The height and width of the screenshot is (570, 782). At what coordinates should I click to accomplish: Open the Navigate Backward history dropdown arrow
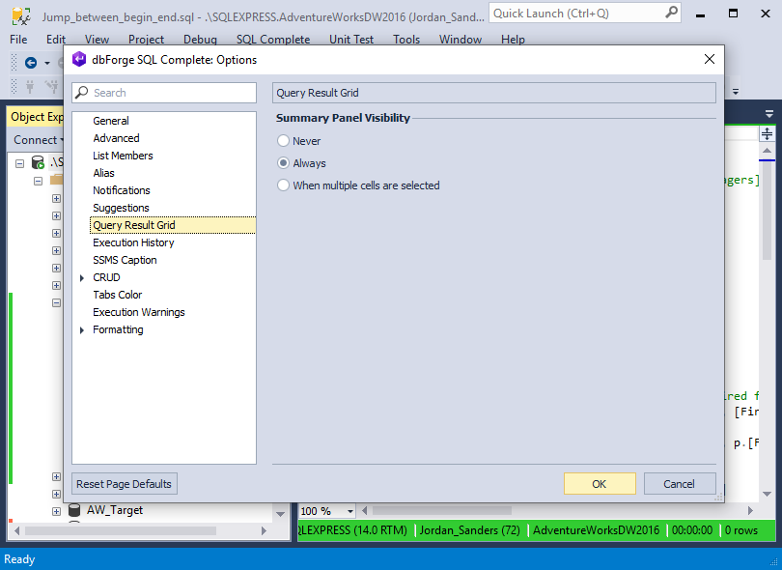pyautogui.click(x=47, y=63)
